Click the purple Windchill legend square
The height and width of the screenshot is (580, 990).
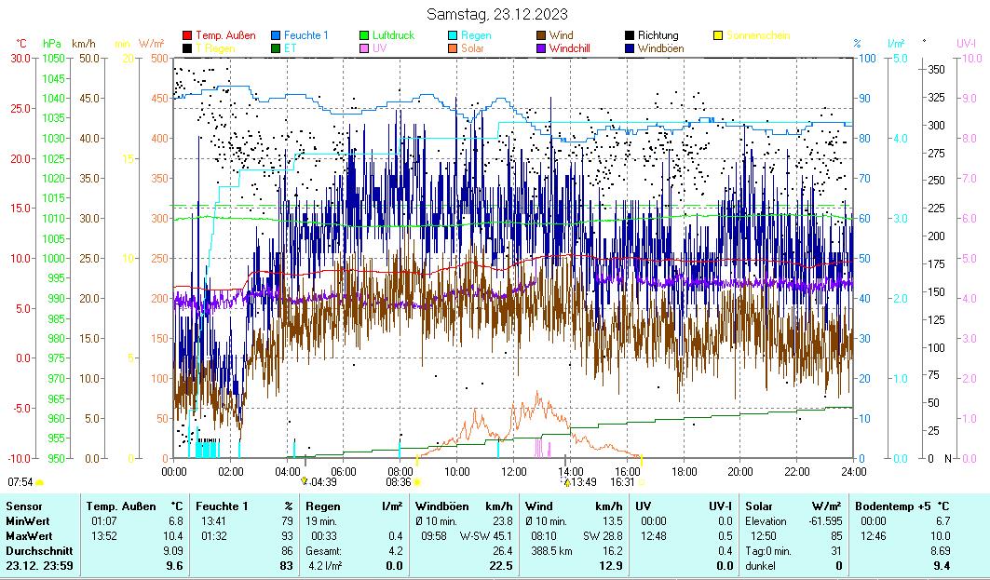coord(541,47)
